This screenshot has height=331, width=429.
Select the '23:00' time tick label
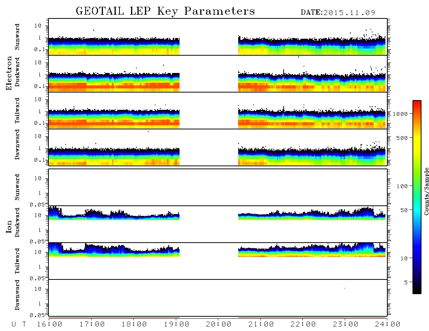(x=346, y=325)
